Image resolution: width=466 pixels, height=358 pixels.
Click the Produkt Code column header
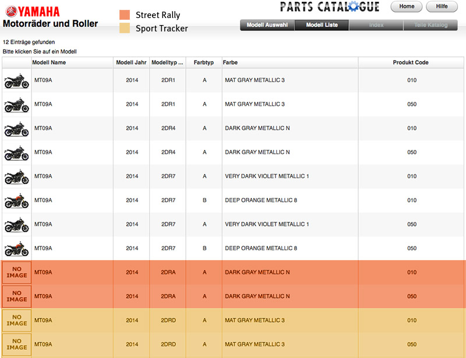[x=411, y=62]
